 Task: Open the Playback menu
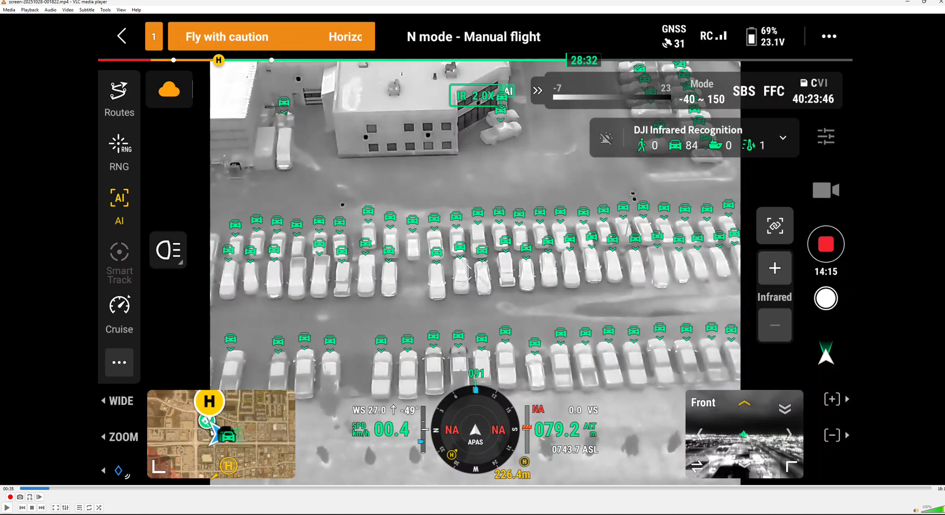29,10
